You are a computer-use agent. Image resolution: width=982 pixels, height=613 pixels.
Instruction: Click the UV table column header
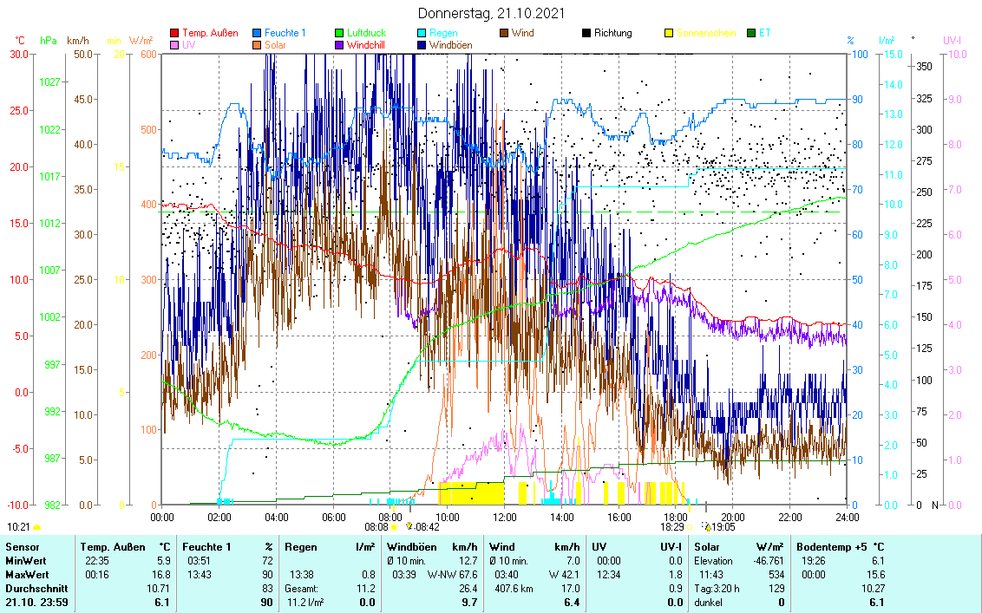tap(599, 547)
